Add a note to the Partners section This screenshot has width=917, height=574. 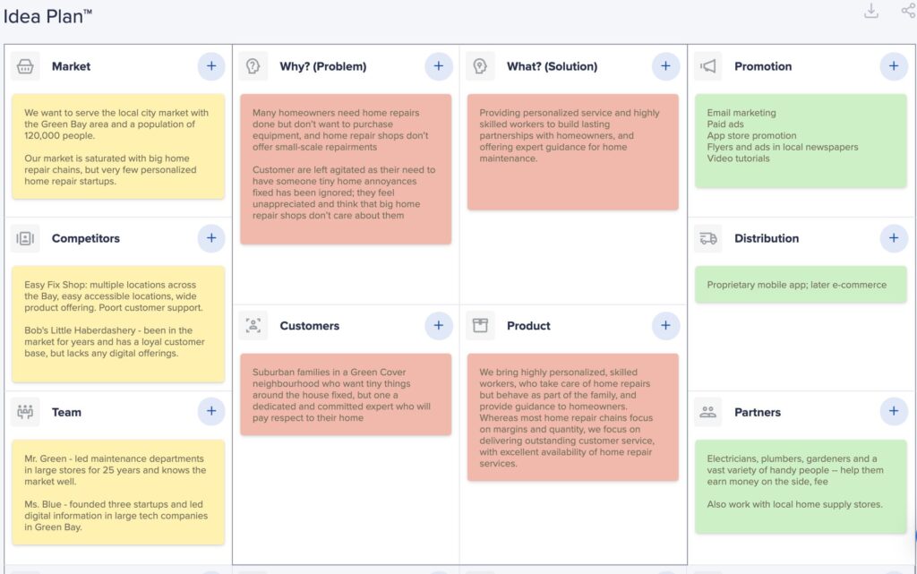point(893,411)
